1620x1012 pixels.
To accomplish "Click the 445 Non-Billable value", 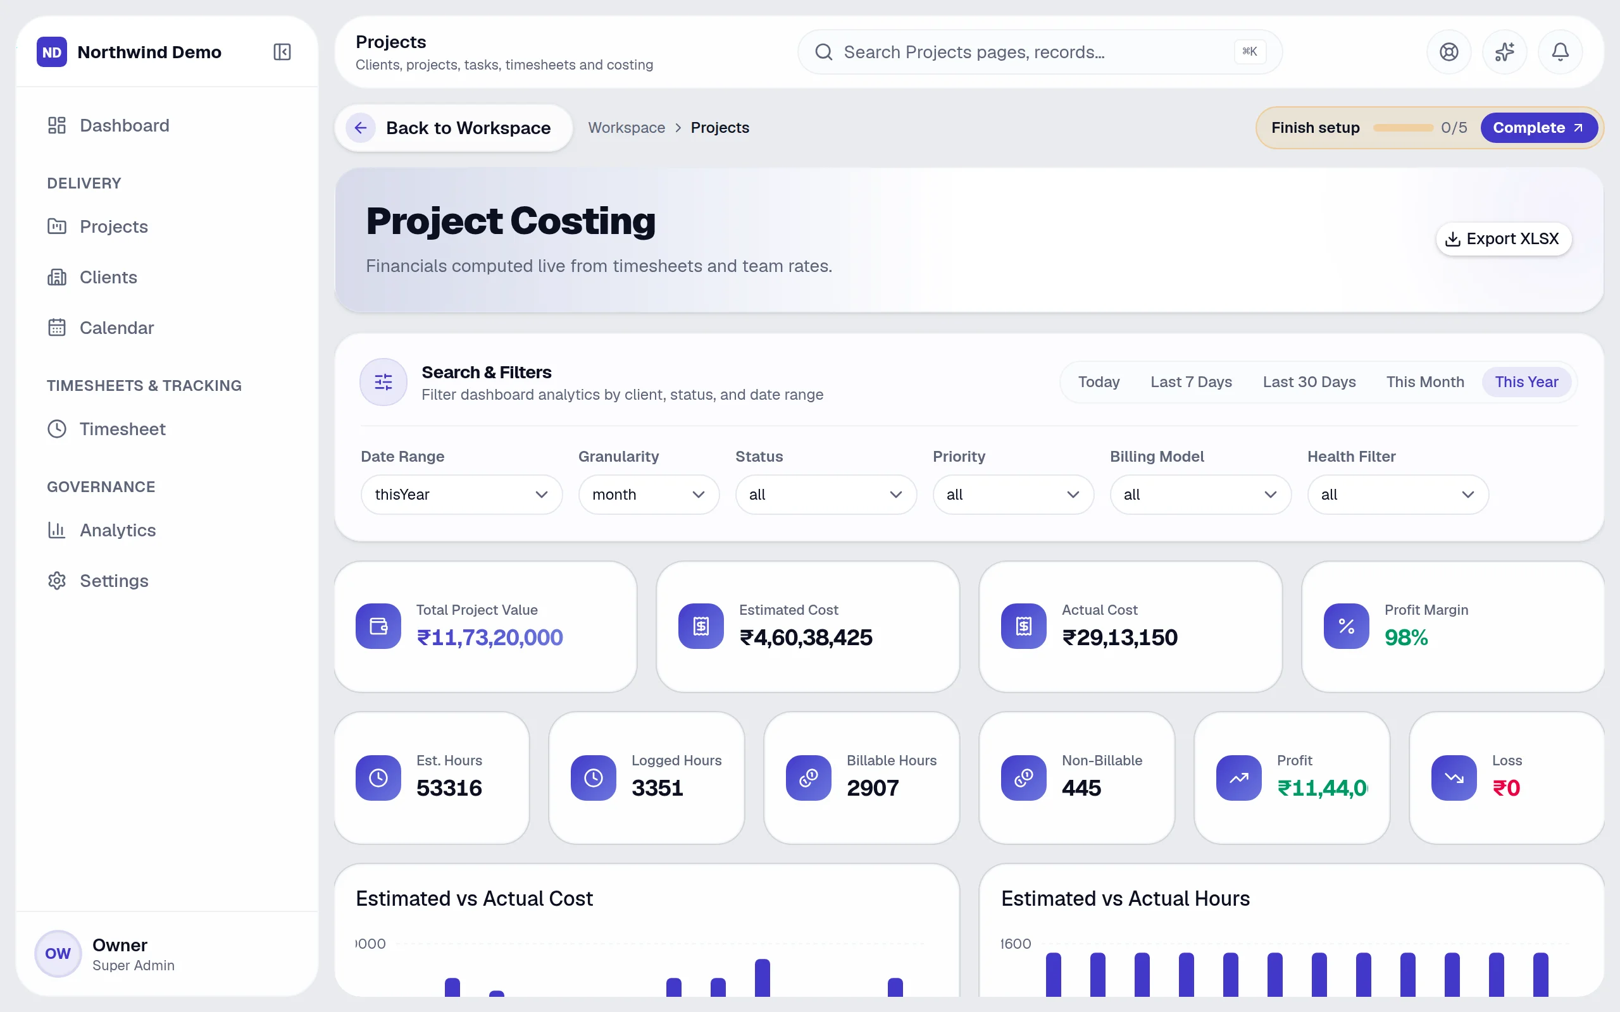I will tap(1081, 788).
